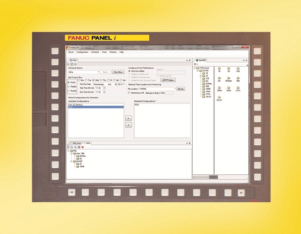The image size is (301, 234).
Task: Open the 31iB folder icon in the folder grid
Action: coord(238,68)
